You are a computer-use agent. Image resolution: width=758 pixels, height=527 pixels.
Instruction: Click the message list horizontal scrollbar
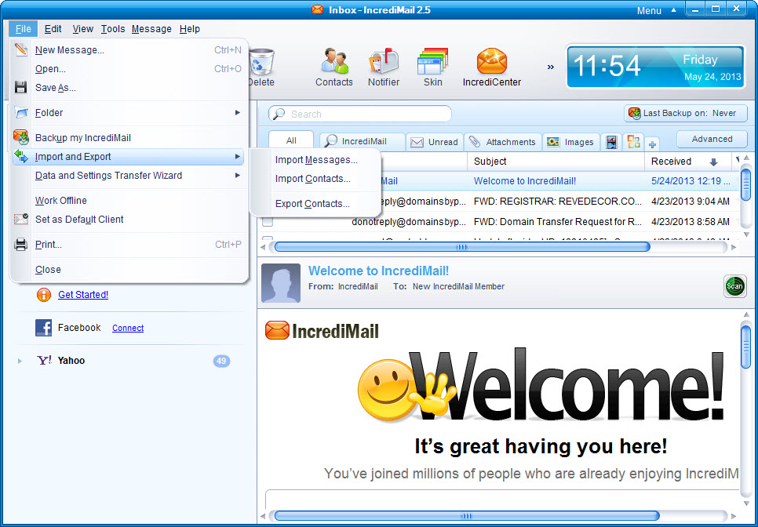click(461, 246)
